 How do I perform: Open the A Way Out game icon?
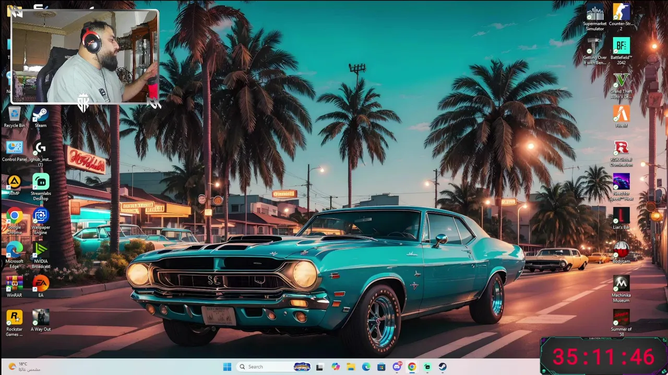pyautogui.click(x=40, y=320)
